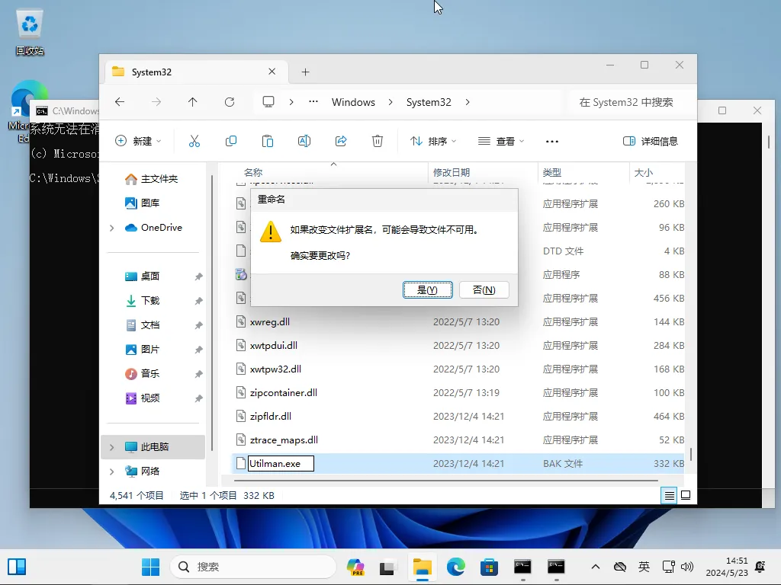Open Documents (文档) quick access item

pyautogui.click(x=143, y=324)
